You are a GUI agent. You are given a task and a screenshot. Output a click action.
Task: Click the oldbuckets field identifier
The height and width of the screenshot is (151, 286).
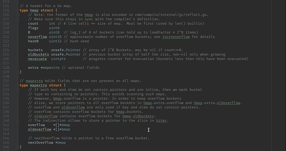click(x=38, y=54)
